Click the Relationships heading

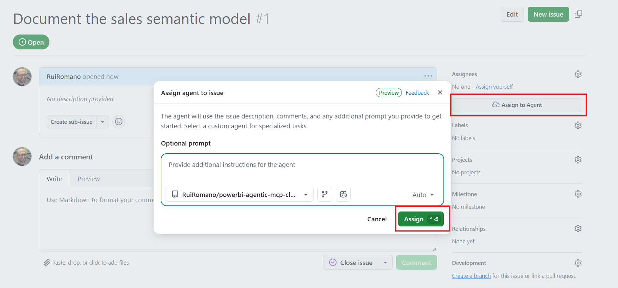(468, 229)
